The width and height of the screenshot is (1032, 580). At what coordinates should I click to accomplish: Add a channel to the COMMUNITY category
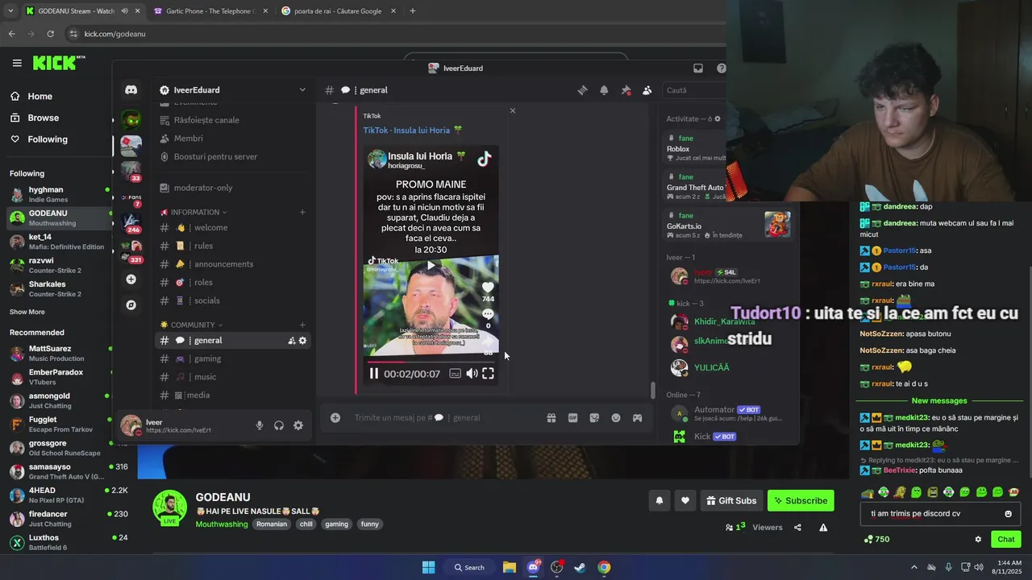coord(302,325)
